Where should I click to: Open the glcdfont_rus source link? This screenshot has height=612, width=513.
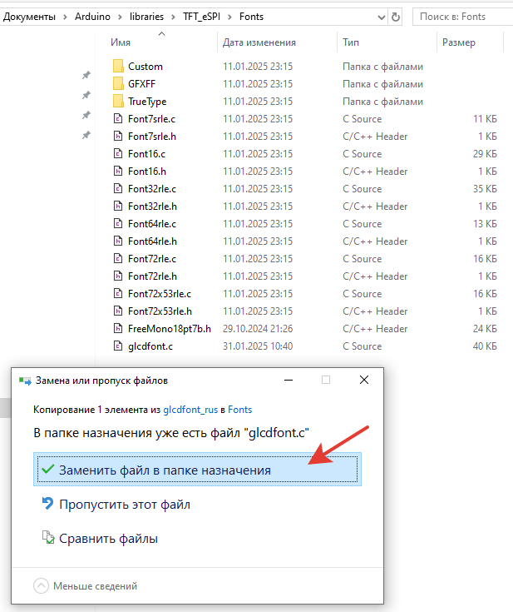coord(190,410)
